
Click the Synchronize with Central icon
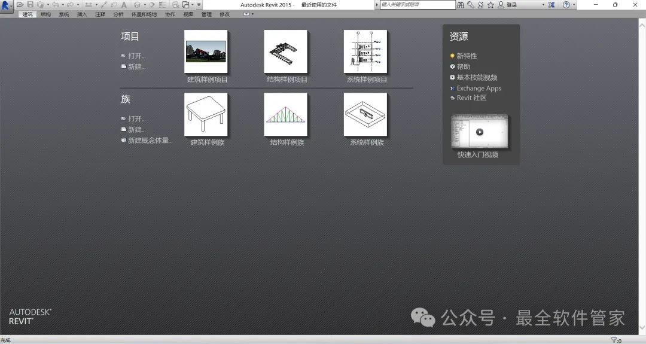click(x=41, y=5)
